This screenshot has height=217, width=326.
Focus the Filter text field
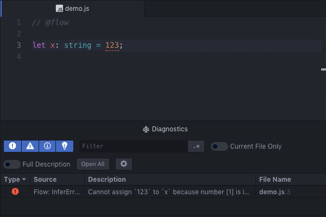(x=134, y=146)
